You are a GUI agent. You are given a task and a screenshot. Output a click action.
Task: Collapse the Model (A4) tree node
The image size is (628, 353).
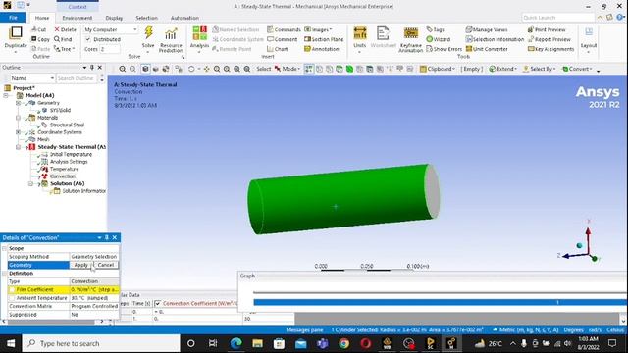(6, 95)
